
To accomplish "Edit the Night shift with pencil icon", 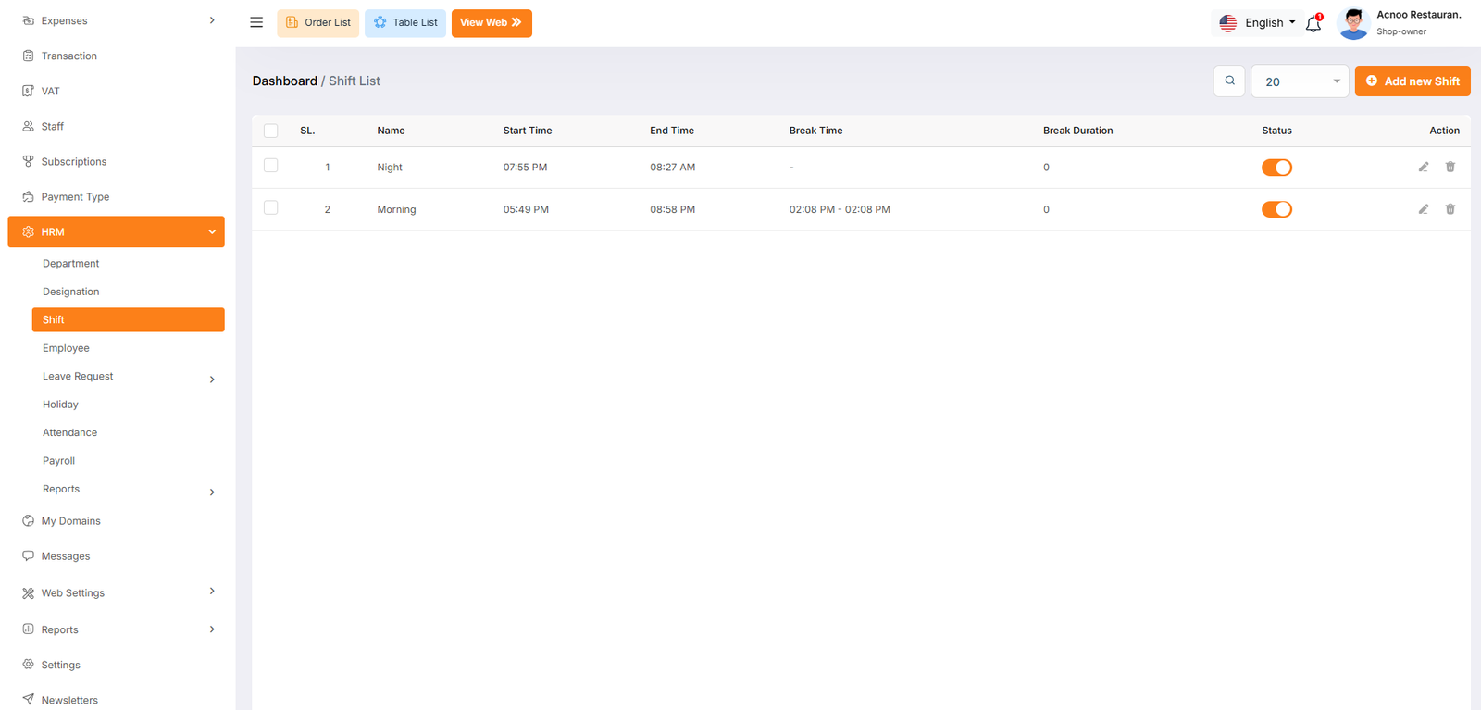I will (1424, 168).
